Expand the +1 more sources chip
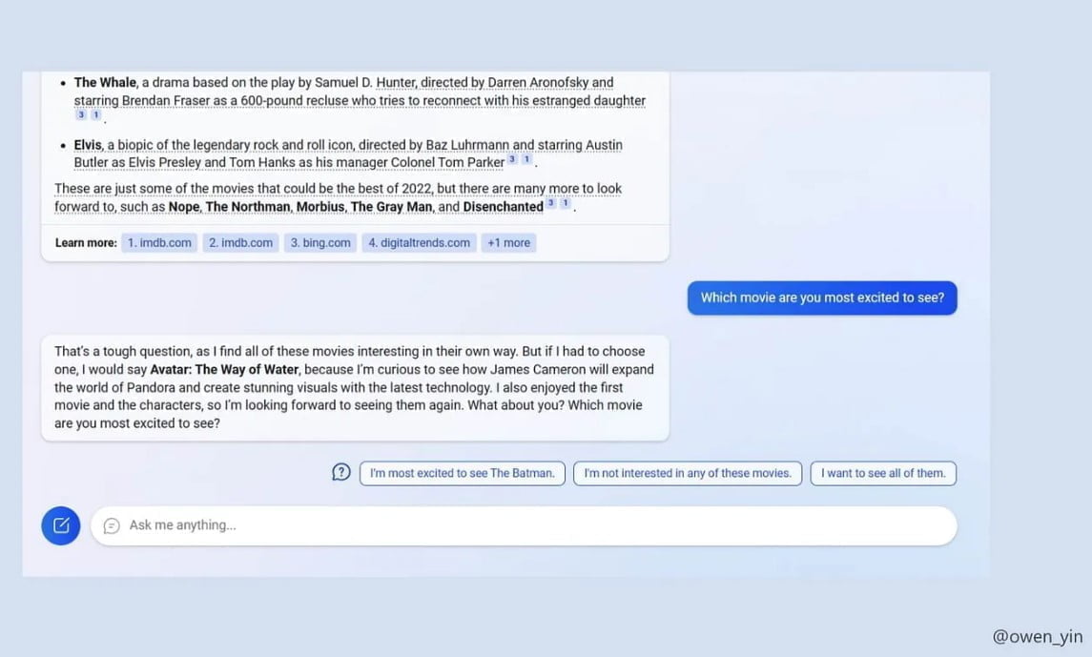 (x=508, y=242)
